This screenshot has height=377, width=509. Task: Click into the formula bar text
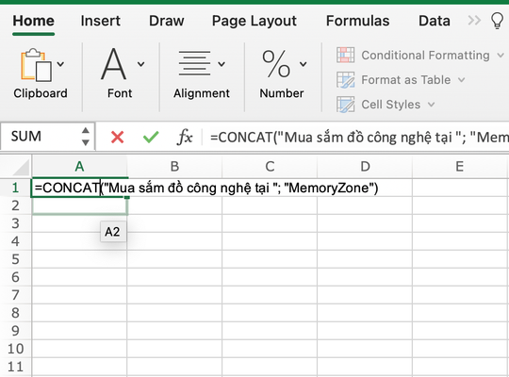(359, 137)
